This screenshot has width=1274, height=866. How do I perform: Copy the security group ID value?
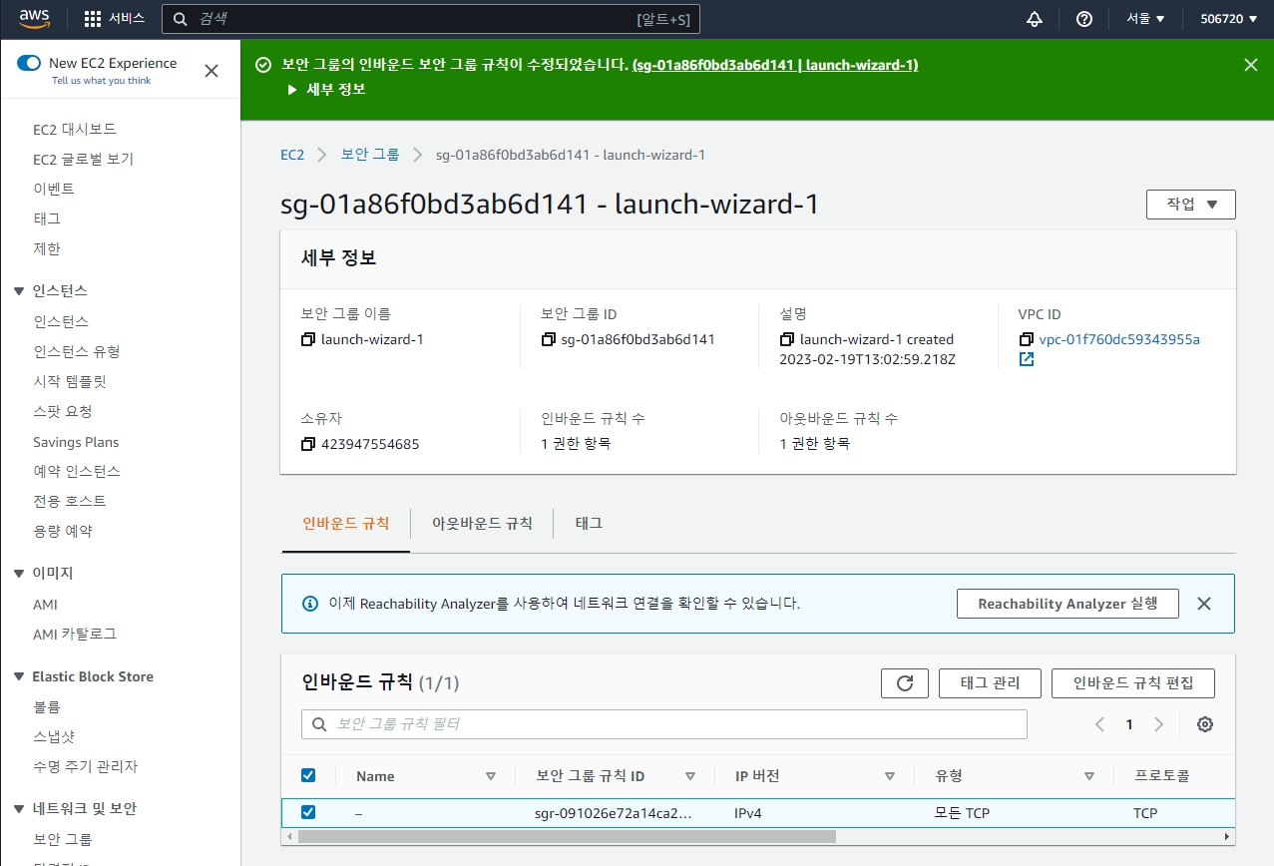[548, 339]
